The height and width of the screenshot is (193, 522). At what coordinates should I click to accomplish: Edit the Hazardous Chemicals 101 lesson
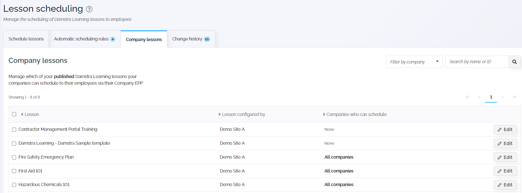click(x=505, y=185)
